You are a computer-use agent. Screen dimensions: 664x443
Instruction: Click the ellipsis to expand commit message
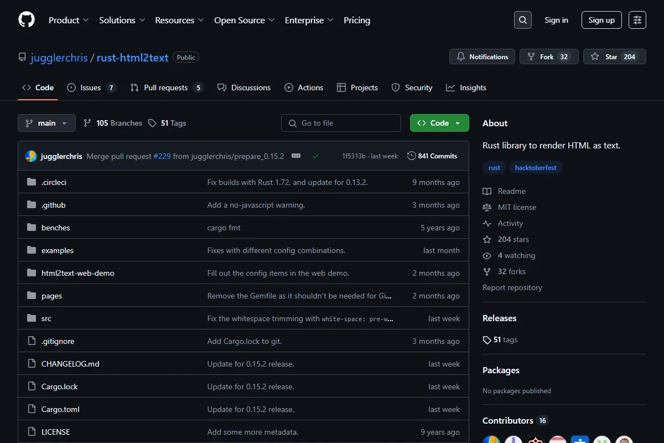coord(296,156)
